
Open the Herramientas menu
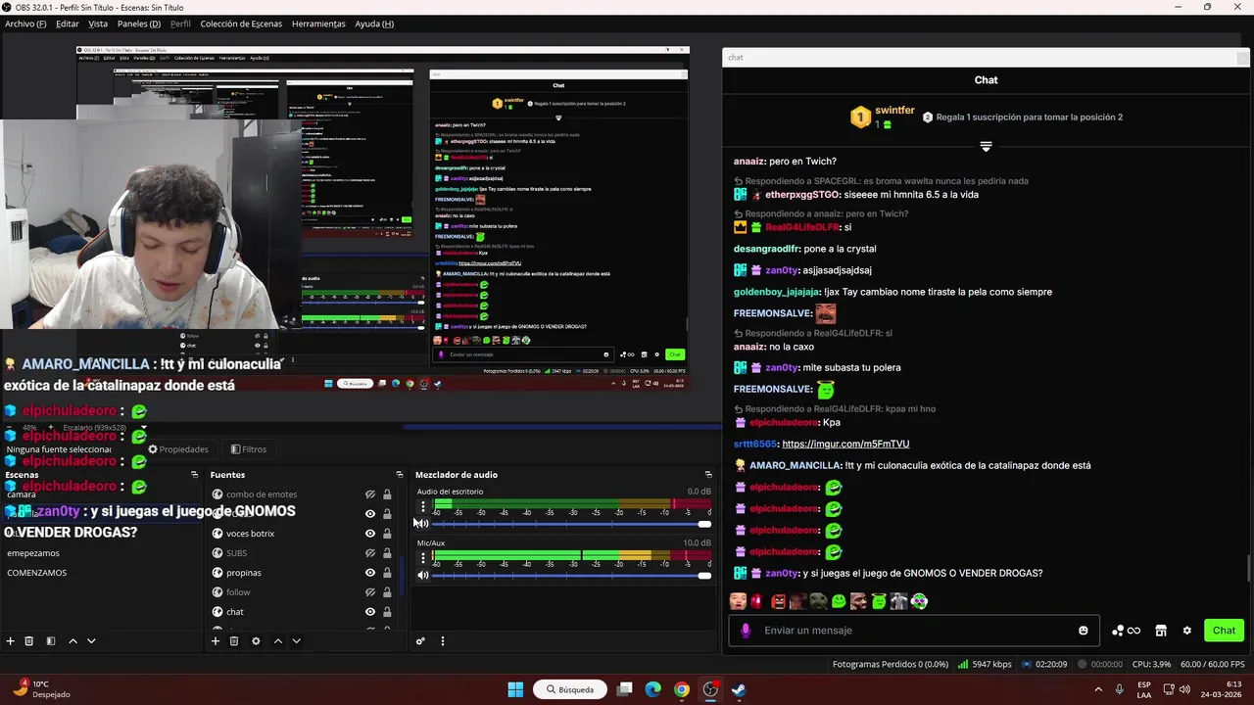(x=318, y=23)
